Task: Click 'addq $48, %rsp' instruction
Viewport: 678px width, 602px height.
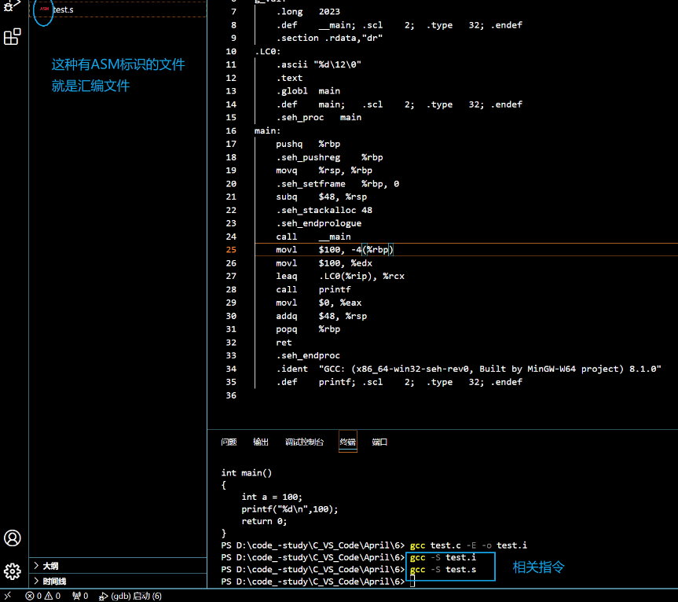Action: pos(321,316)
